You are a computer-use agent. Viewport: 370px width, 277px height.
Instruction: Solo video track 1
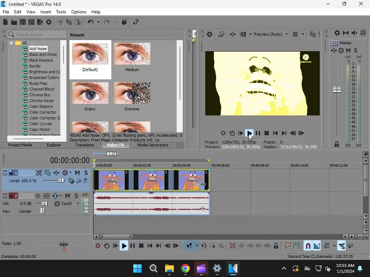coord(86,173)
